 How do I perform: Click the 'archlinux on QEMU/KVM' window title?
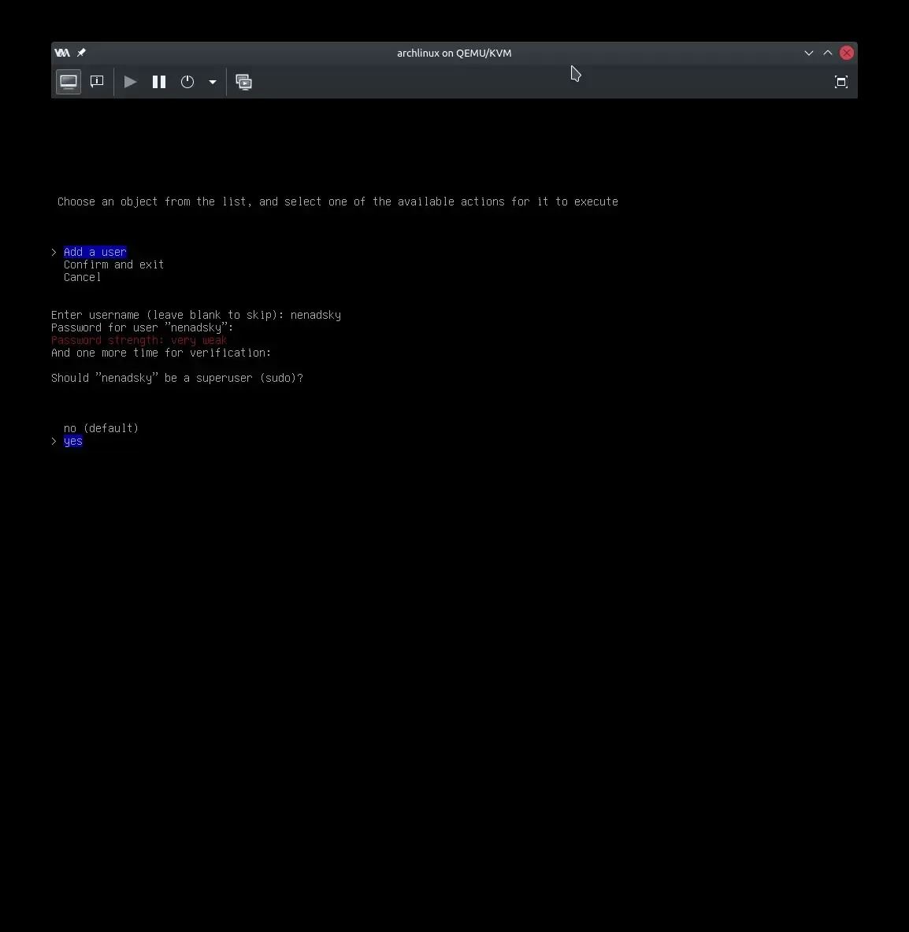(x=454, y=53)
